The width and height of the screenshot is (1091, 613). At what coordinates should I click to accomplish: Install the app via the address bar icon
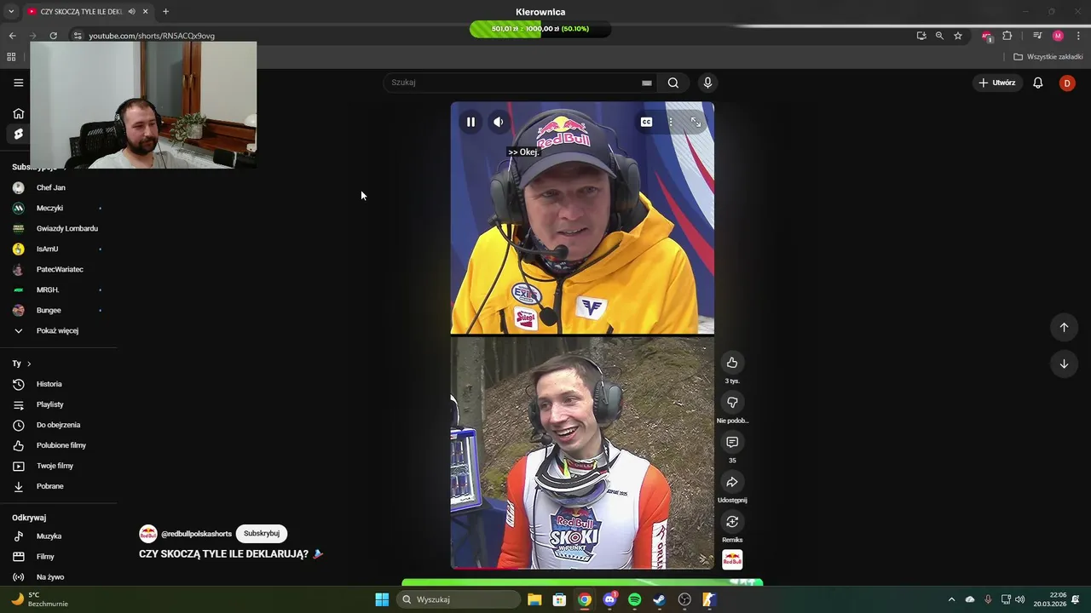tap(921, 36)
